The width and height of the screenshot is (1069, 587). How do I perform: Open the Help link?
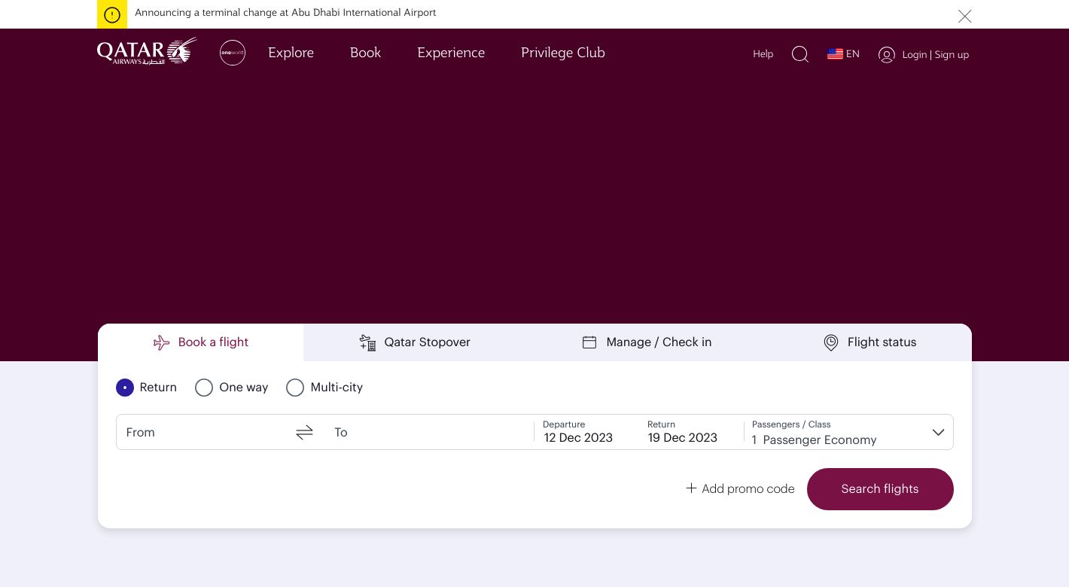coord(763,54)
